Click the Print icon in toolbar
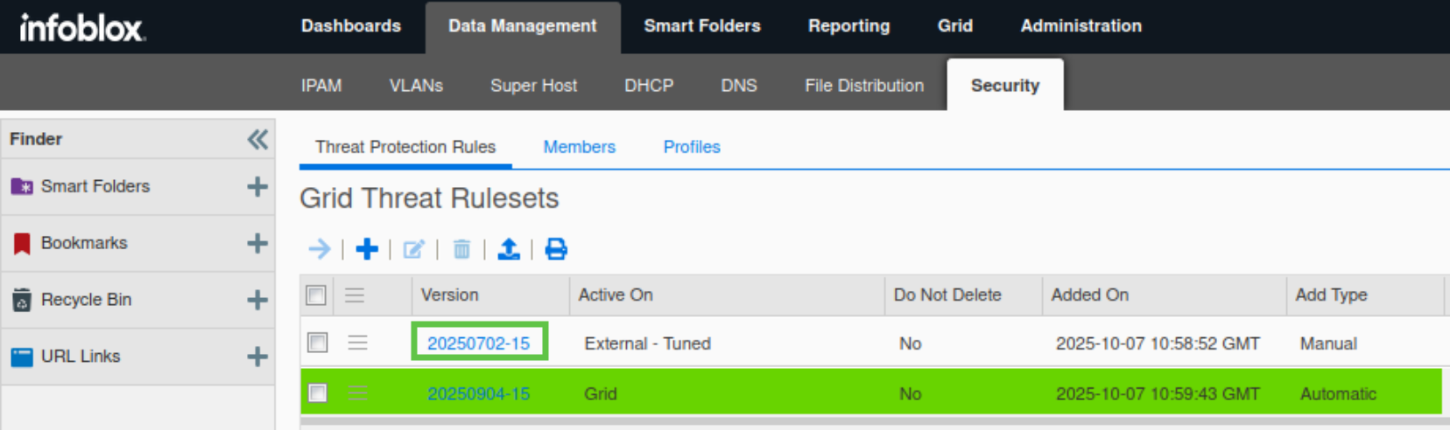 coord(556,249)
